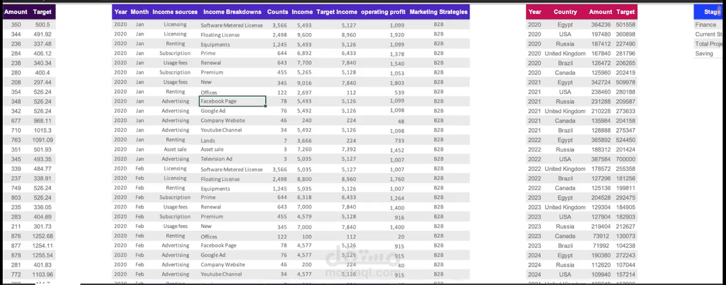Click the operating profit column header
The image size is (726, 285).
click(384, 12)
